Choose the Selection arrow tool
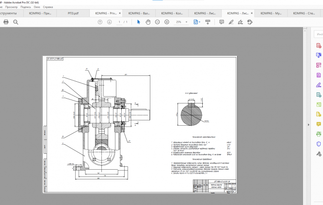323x205 pixels. click(x=138, y=22)
